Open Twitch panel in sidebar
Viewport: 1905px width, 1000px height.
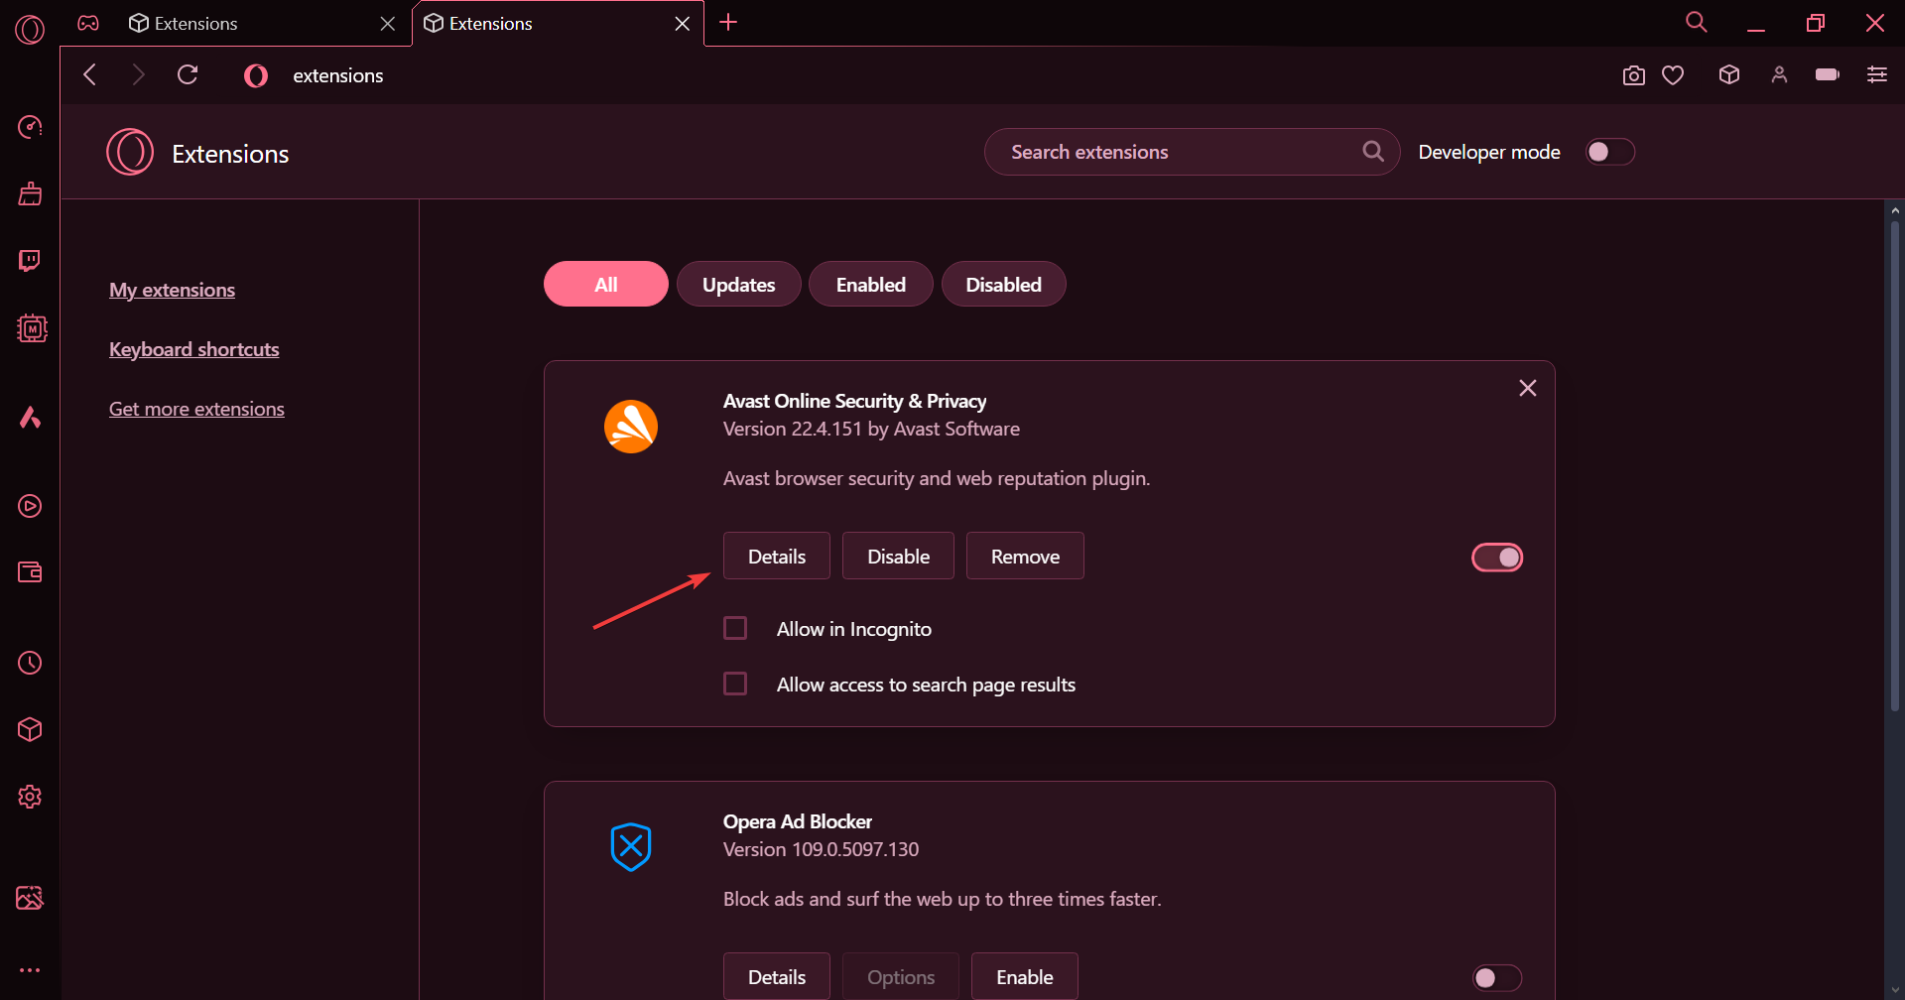click(30, 260)
